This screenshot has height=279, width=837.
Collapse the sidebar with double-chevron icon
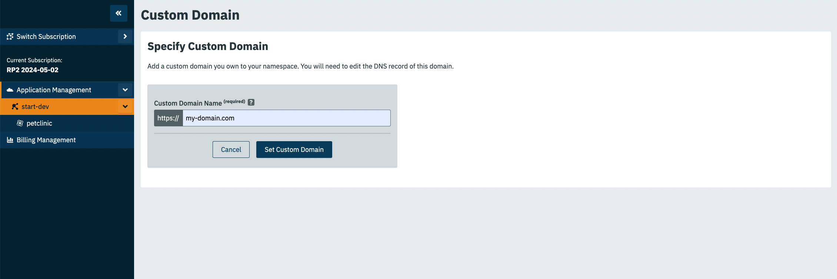119,13
